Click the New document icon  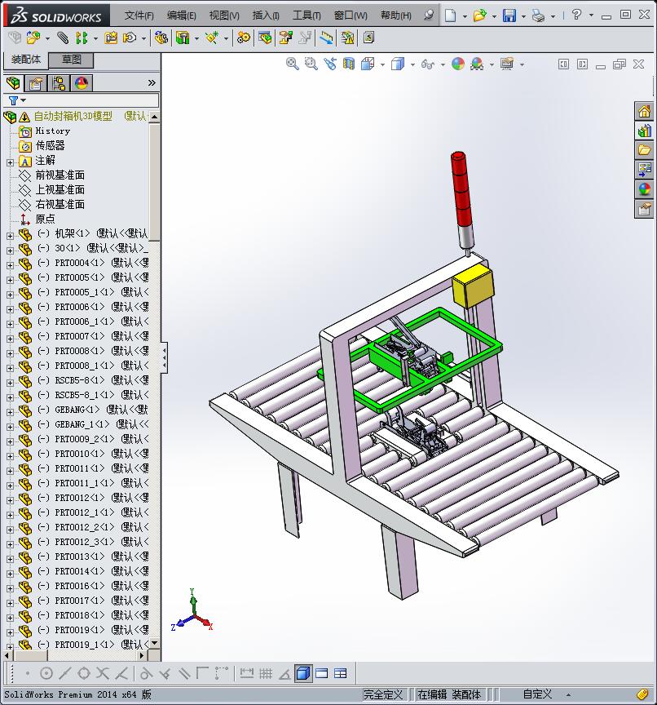pyautogui.click(x=451, y=16)
